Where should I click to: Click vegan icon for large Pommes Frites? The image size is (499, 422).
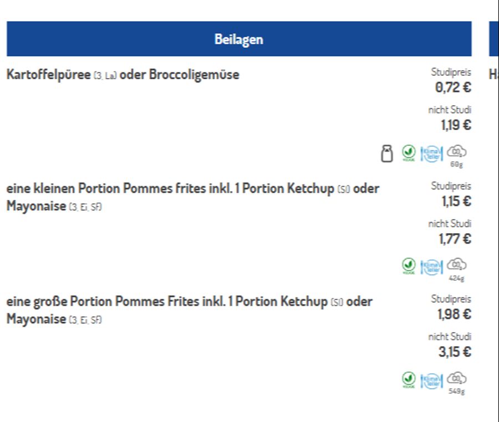[409, 379]
